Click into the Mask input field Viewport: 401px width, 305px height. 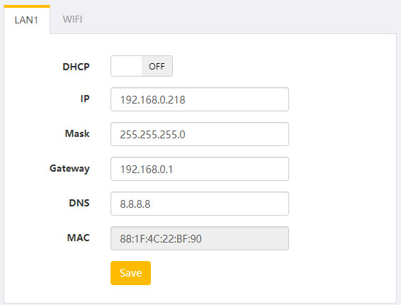point(200,134)
